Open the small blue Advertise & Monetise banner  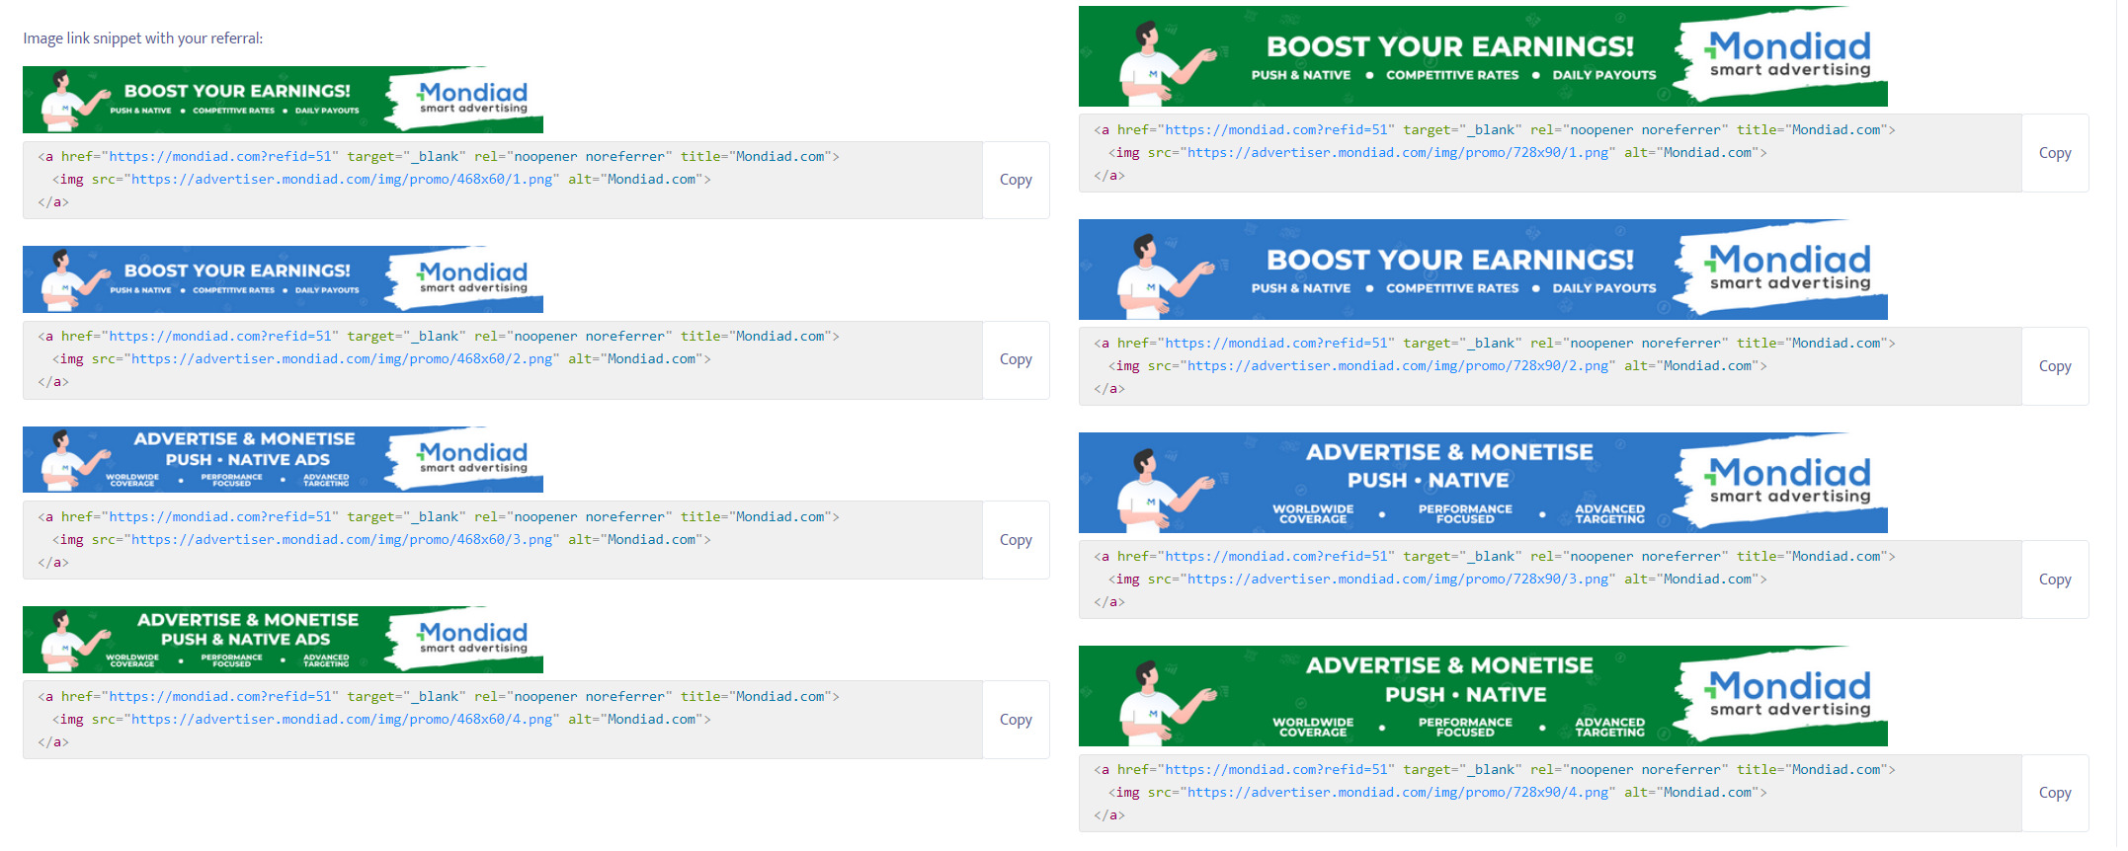click(x=283, y=460)
